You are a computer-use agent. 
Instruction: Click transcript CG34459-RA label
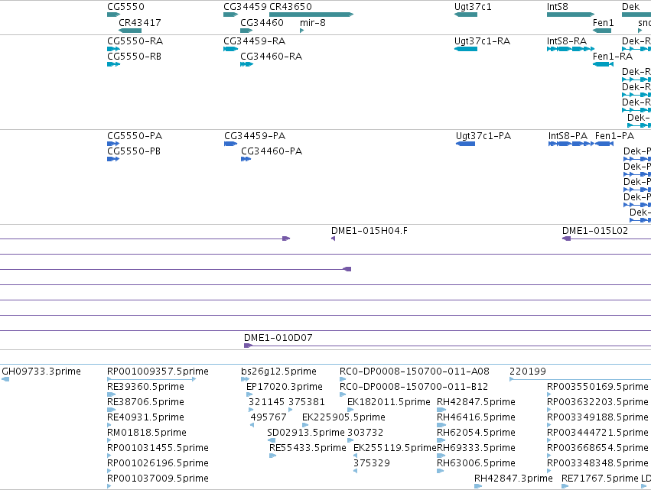[255, 41]
